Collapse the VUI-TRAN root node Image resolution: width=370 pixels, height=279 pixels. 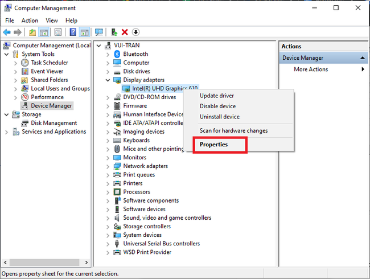(99, 46)
